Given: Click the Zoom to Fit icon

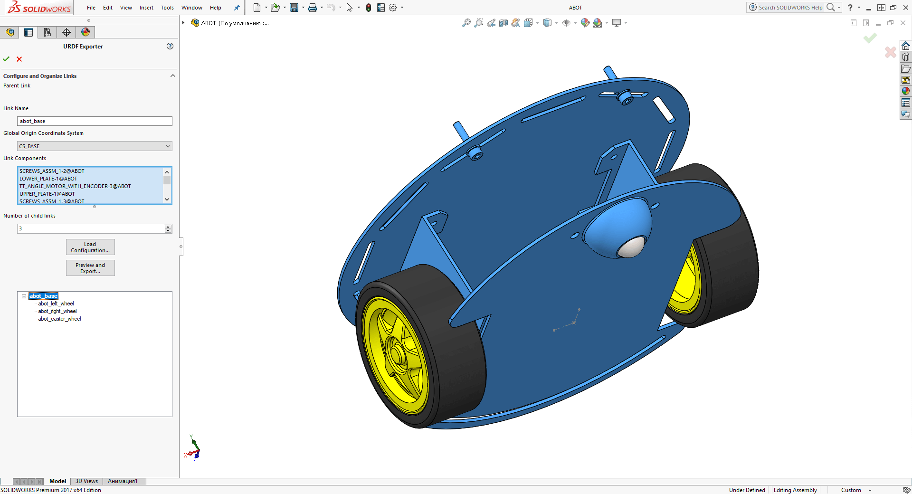Looking at the screenshot, I should tap(466, 23).
